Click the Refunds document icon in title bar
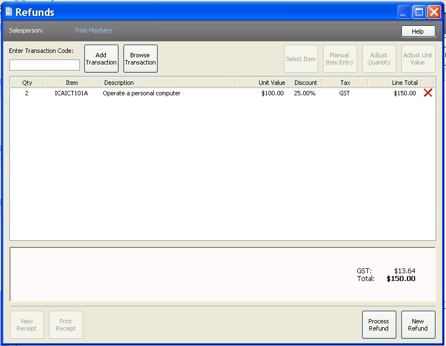 coord(8,11)
